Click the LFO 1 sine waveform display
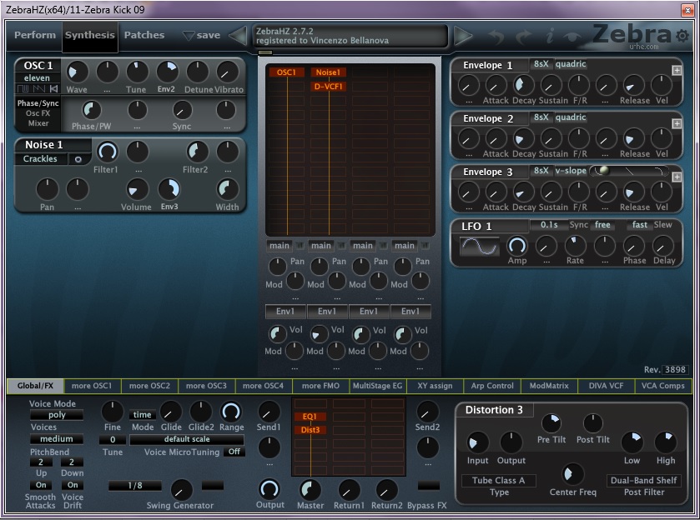 (480, 247)
